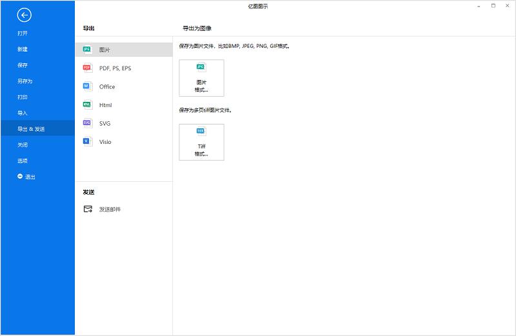Open the 图片格式 export button
516x336 pixels.
[x=201, y=78]
